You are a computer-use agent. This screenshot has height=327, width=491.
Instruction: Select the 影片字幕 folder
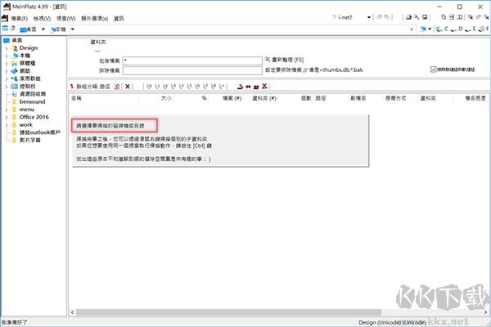click(x=30, y=140)
